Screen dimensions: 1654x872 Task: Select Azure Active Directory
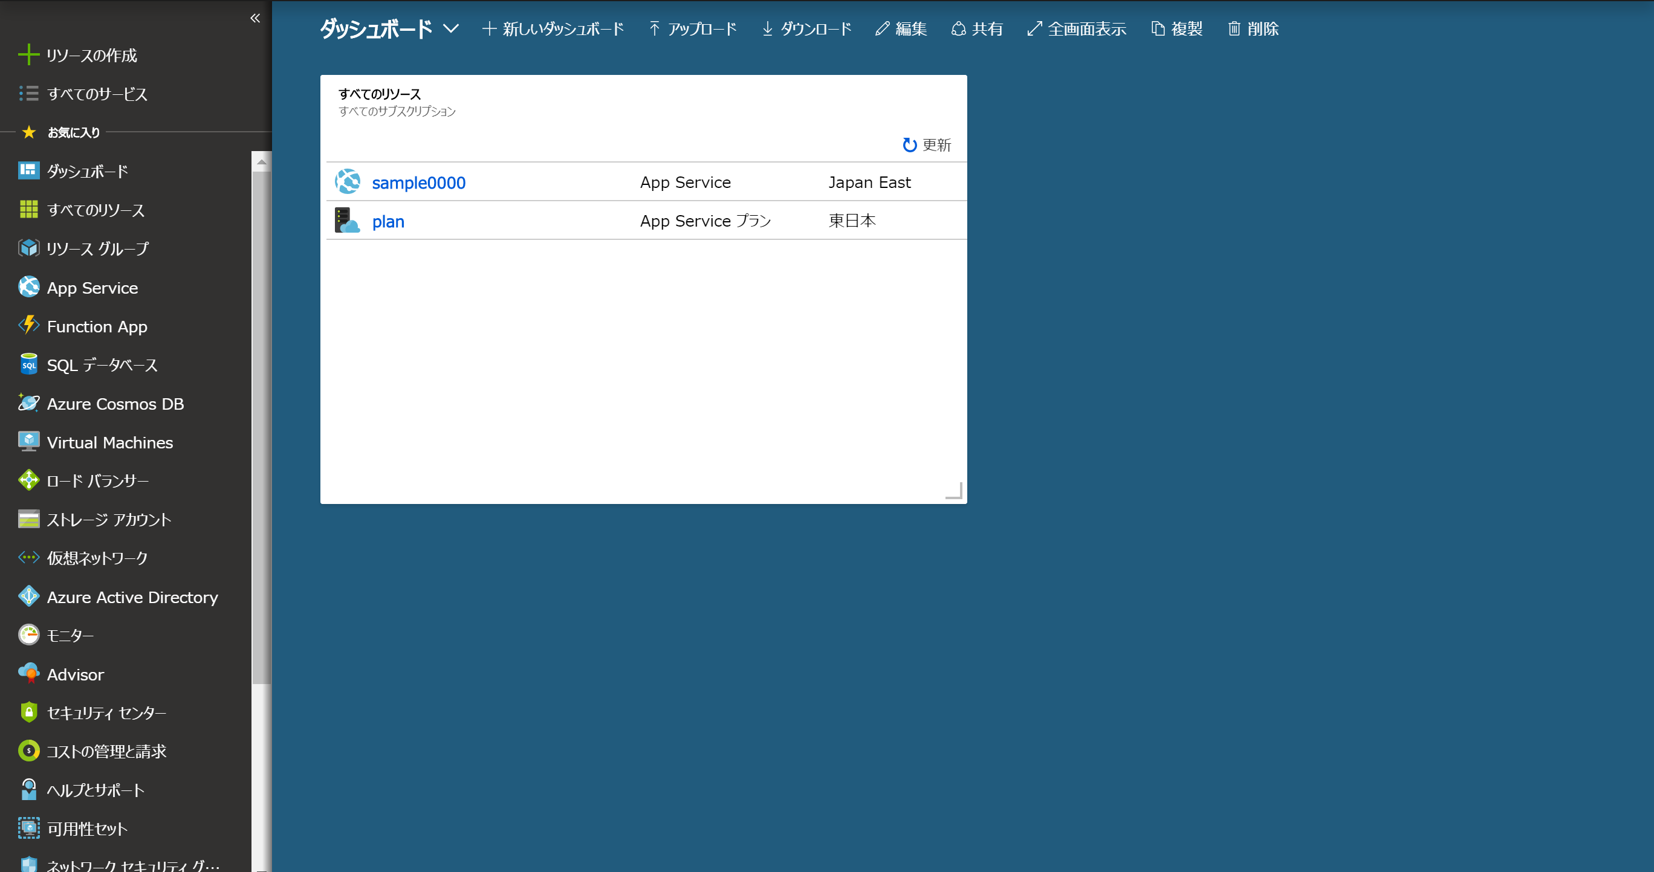(132, 596)
